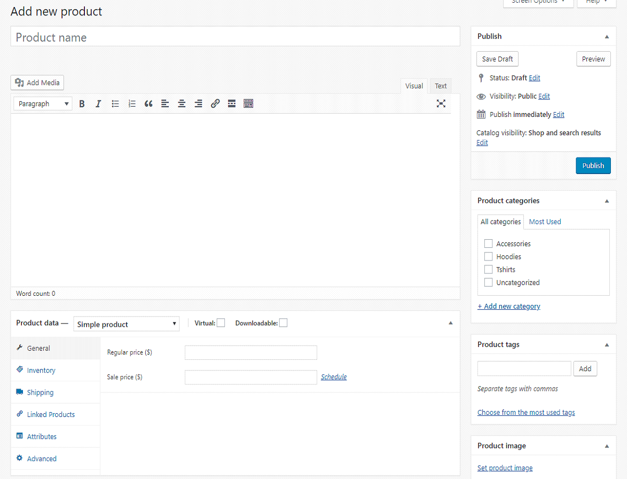
Task: Collapse the Product data panel
Action: [x=451, y=323]
